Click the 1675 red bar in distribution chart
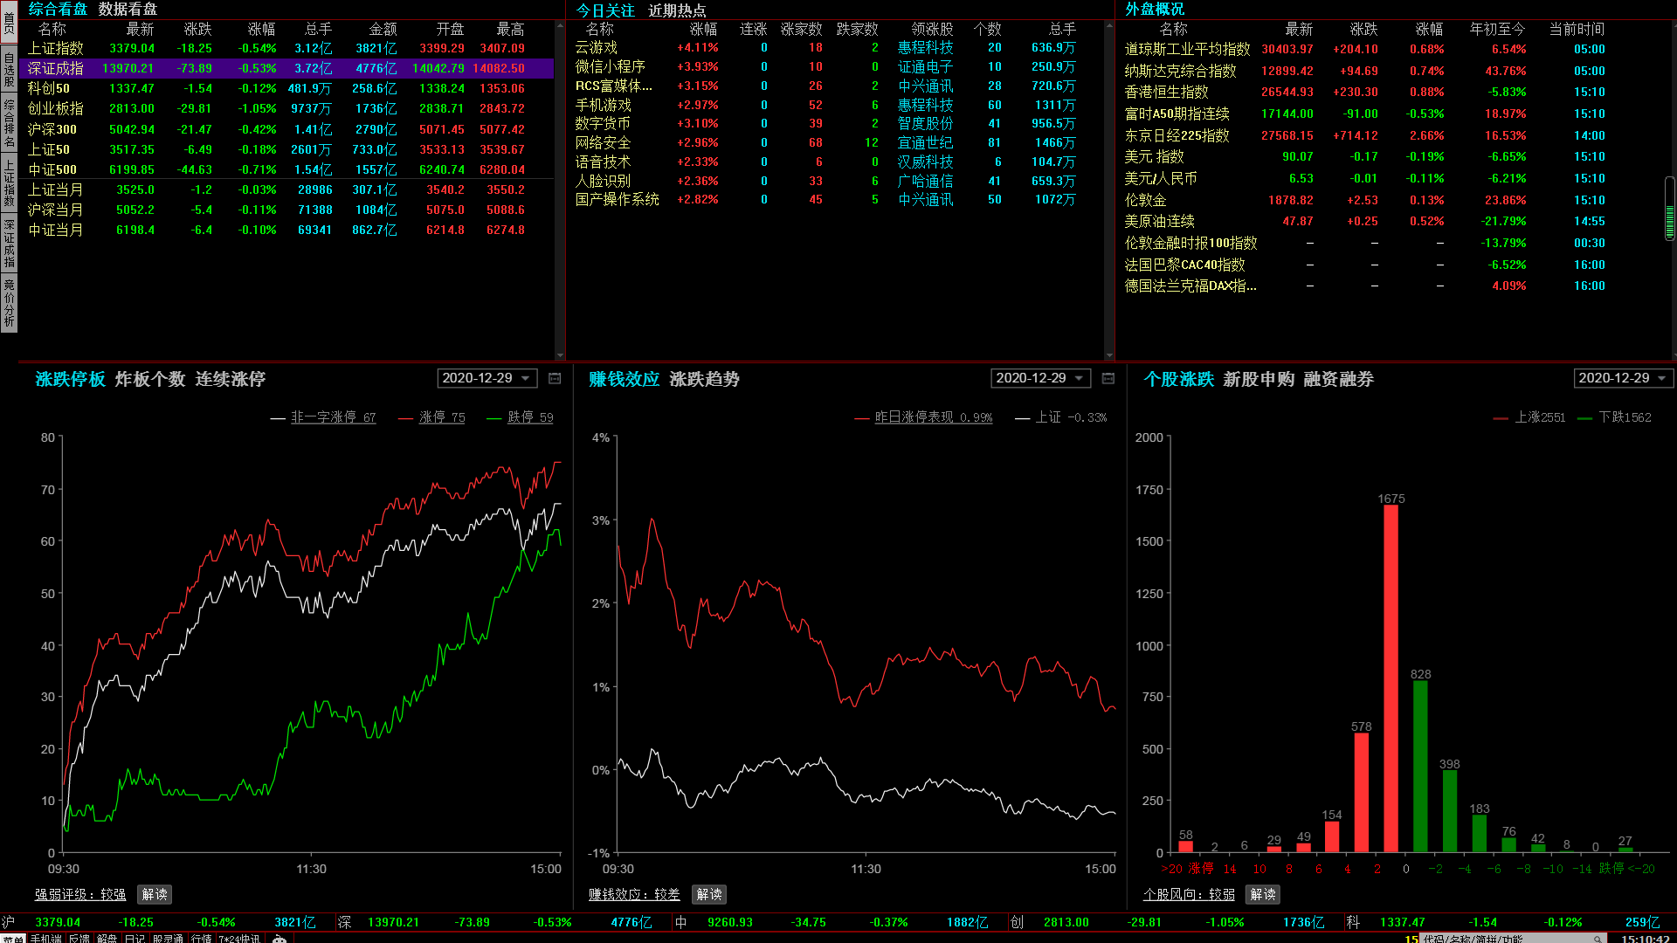This screenshot has height=943, width=1677. [x=1391, y=678]
